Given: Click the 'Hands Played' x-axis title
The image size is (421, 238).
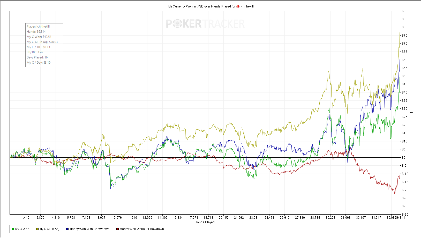Looking at the screenshot, I should pyautogui.click(x=205, y=222).
